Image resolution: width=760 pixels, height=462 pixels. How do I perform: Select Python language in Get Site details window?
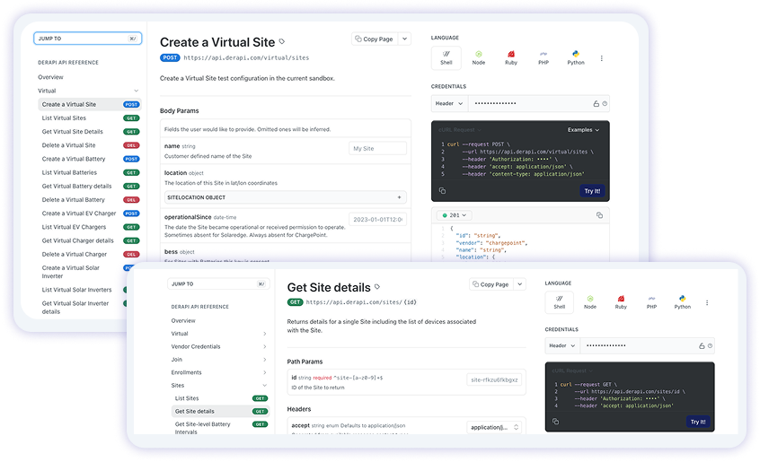683,302
